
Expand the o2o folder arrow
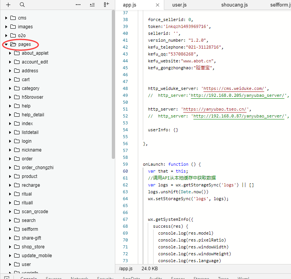(7, 36)
